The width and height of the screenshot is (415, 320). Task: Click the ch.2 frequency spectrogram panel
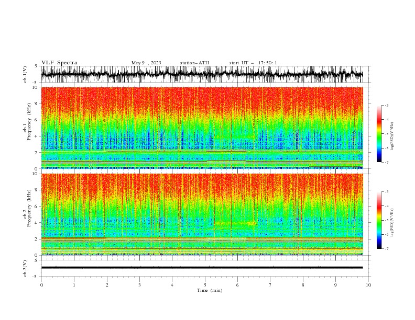202,214
